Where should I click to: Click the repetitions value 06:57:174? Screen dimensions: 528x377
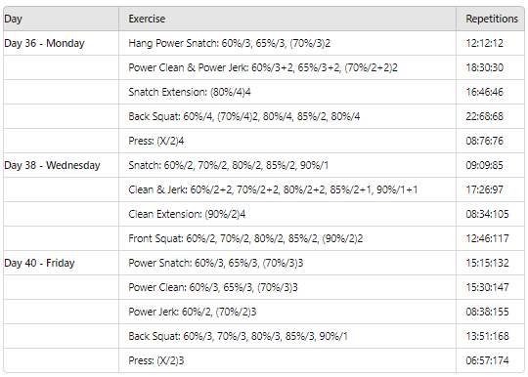pos(487,360)
